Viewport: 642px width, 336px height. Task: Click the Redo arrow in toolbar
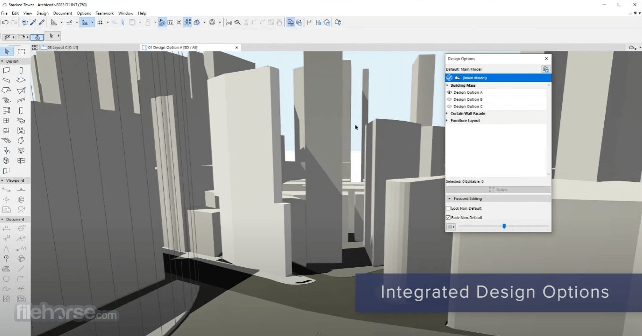coord(14,22)
